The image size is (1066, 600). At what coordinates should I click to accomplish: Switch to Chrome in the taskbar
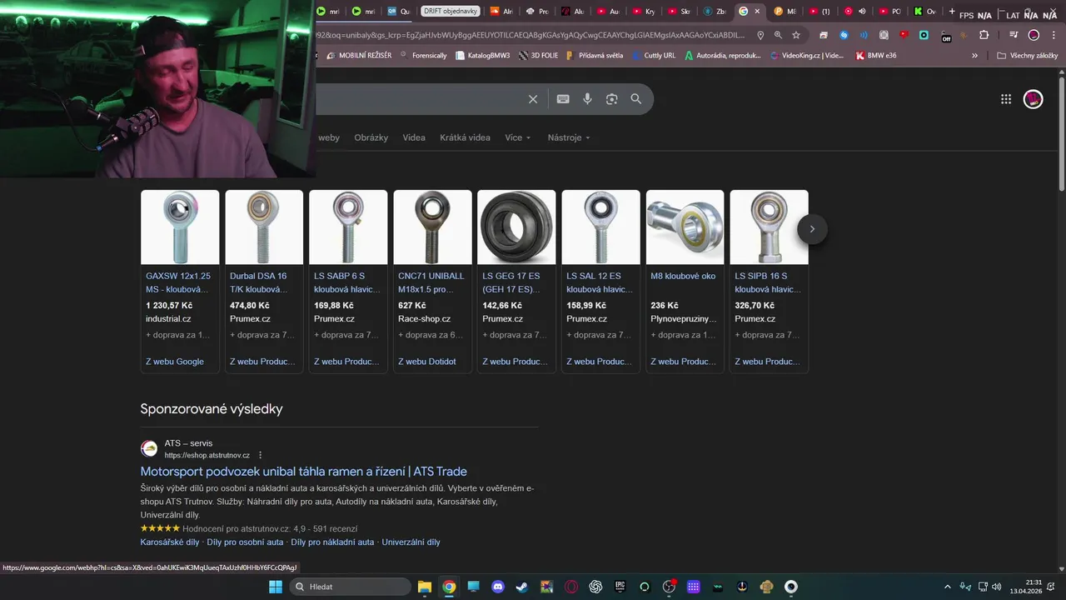pyautogui.click(x=449, y=587)
